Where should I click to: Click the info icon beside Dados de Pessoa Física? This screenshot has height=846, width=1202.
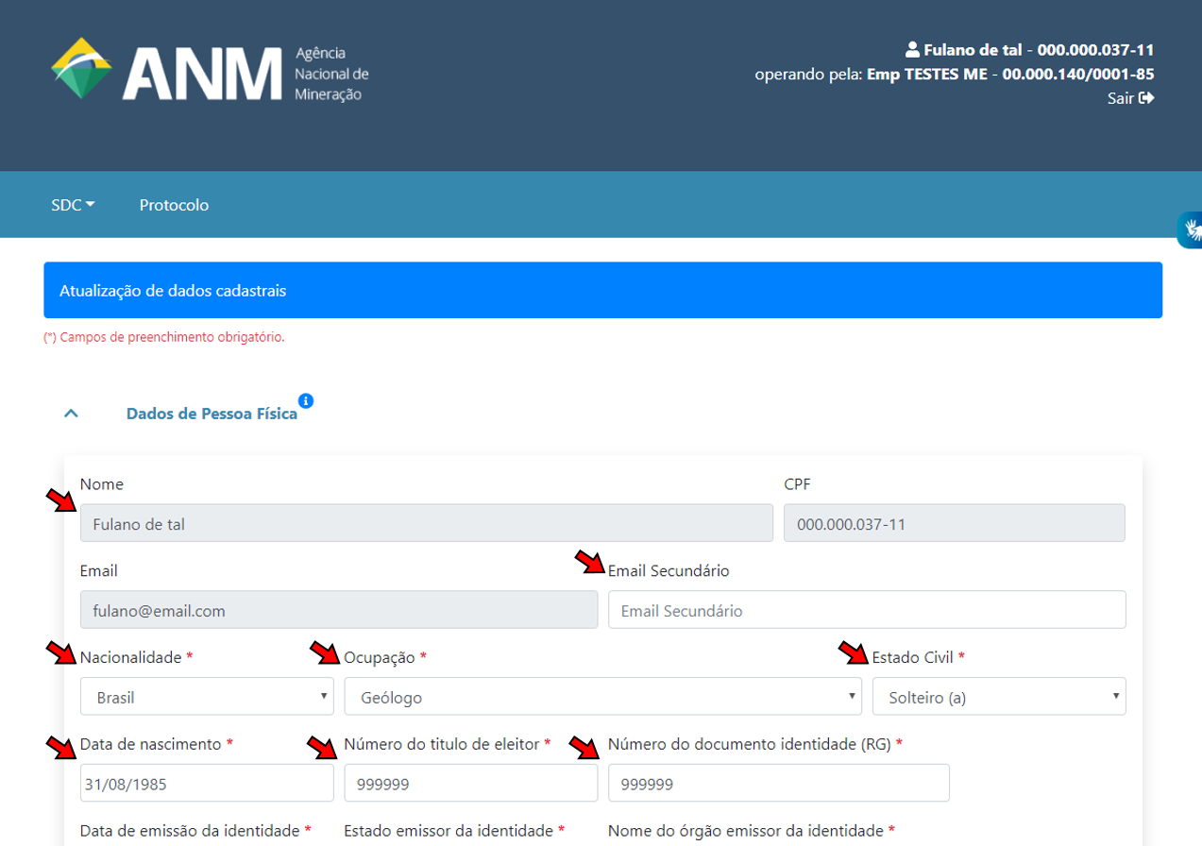click(x=305, y=401)
